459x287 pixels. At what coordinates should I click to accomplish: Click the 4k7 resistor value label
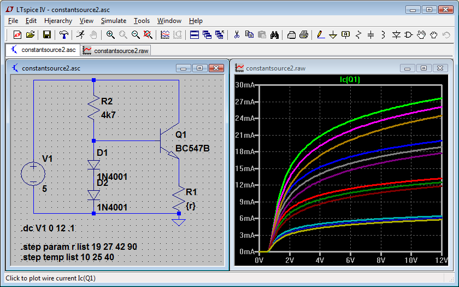108,115
